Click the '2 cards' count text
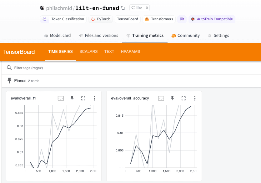Viewport: 261px width, 183px height. [34, 81]
